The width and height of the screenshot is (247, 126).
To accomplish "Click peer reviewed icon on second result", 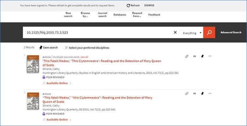I will [x=44, y=114].
